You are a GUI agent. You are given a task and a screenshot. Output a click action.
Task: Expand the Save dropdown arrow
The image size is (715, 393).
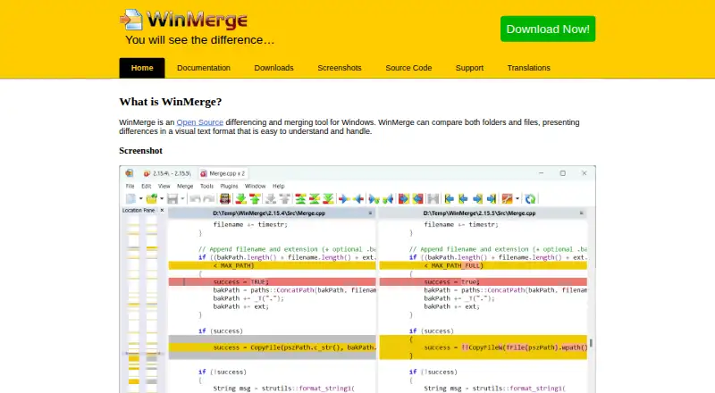(x=182, y=199)
